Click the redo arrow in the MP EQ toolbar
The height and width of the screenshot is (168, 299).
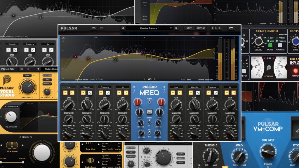pos(101,28)
